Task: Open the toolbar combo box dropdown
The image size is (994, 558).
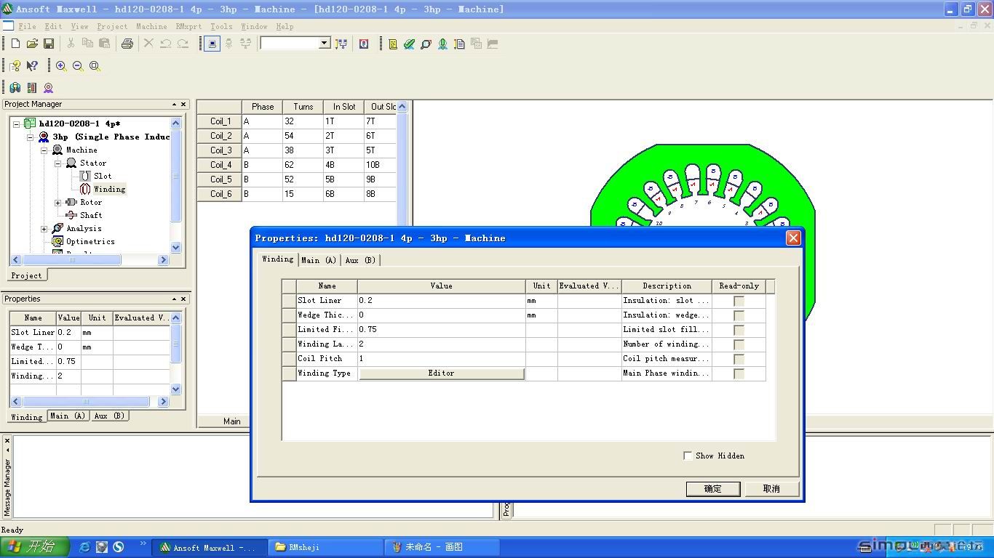Action: click(325, 44)
